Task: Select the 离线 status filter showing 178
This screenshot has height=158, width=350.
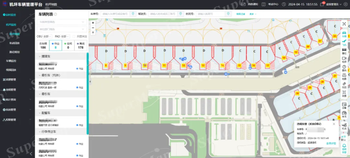Action: (81, 45)
